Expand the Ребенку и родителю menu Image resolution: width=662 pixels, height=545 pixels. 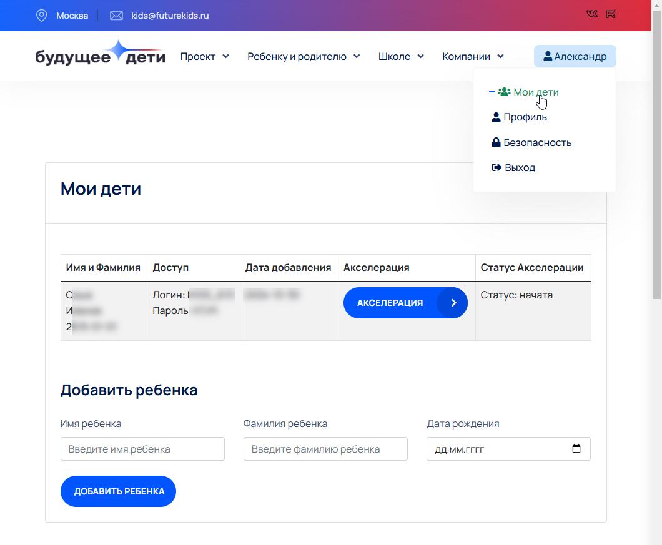coord(304,56)
